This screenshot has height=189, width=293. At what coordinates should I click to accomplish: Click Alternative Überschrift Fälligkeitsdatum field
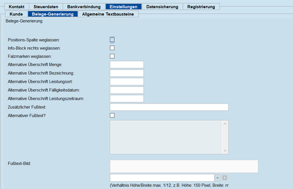[x=127, y=90]
